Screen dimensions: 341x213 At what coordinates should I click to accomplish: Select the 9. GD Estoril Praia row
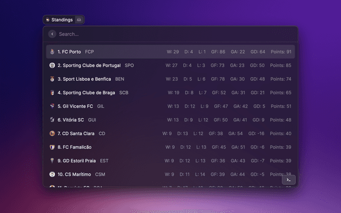tap(170, 161)
